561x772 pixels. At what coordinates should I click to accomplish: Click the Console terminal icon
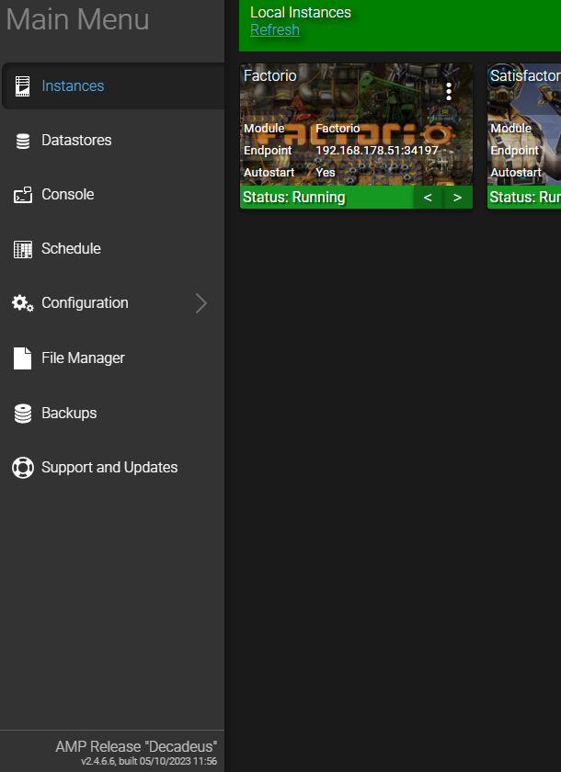click(x=23, y=195)
